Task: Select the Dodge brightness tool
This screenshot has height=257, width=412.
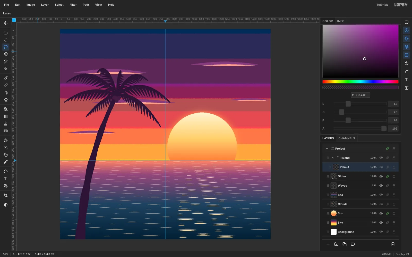Action: point(6,140)
